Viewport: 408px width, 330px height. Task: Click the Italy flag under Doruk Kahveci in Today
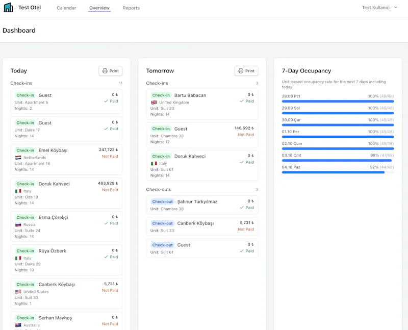click(x=18, y=191)
